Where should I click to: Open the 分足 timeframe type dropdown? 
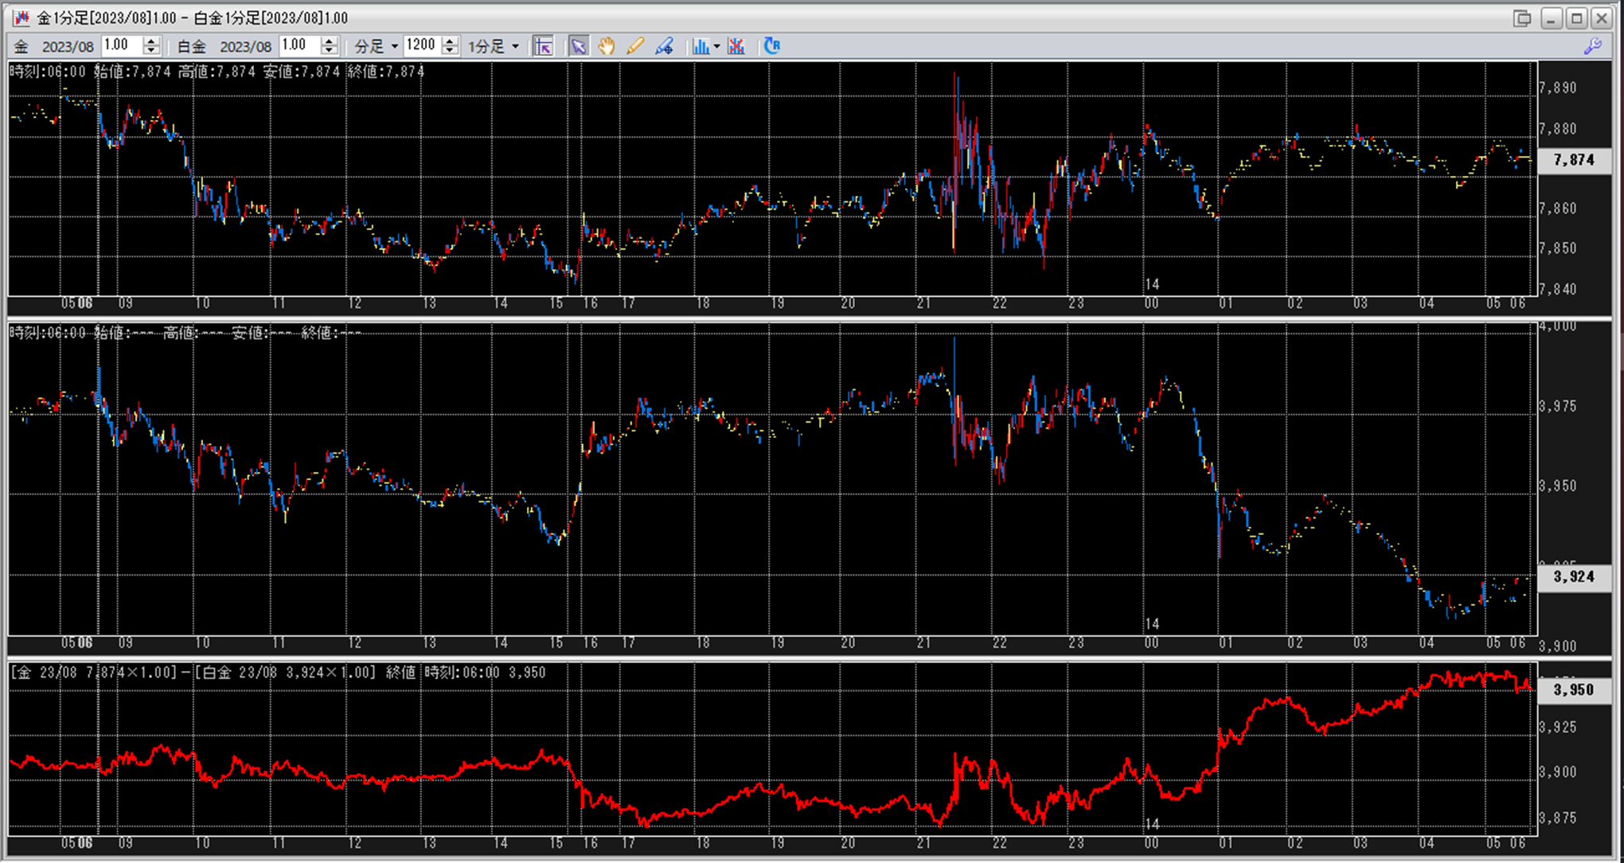pos(377,46)
